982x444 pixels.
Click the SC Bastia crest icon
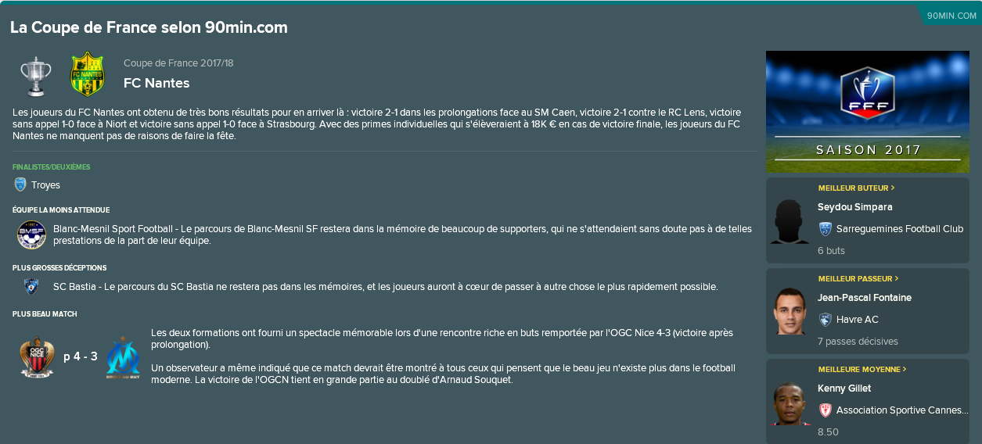(x=32, y=287)
